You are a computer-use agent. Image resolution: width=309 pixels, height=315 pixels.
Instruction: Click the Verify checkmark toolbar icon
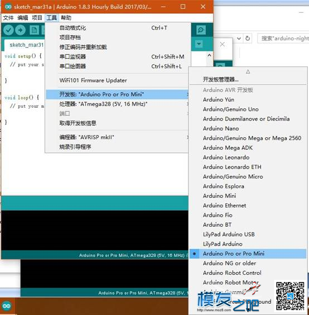click(x=8, y=30)
